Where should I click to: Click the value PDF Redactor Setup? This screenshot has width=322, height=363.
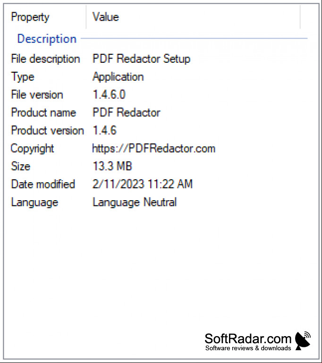pyautogui.click(x=141, y=59)
